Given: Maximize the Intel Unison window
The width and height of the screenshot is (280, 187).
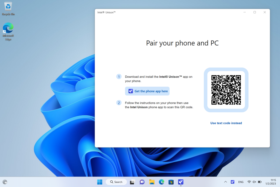Looking at the screenshot, I should (x=255, y=12).
